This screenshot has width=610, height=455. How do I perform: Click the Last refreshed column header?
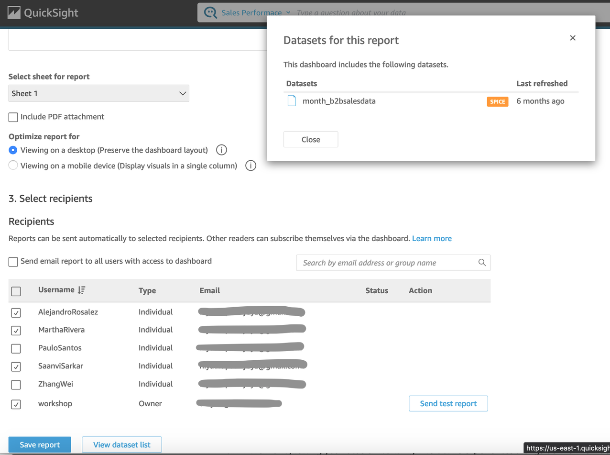click(542, 83)
